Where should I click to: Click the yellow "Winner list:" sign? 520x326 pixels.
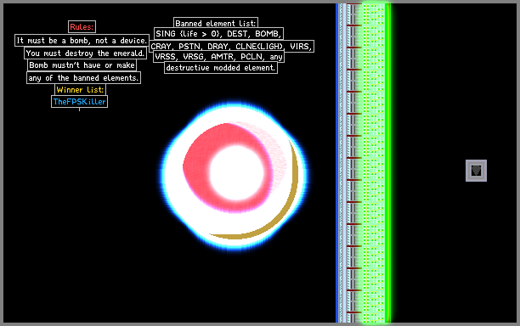[x=80, y=90]
